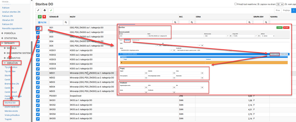The image size is (296, 122).
Task: Clear filters with red funnel icon
Action: coord(44,17)
